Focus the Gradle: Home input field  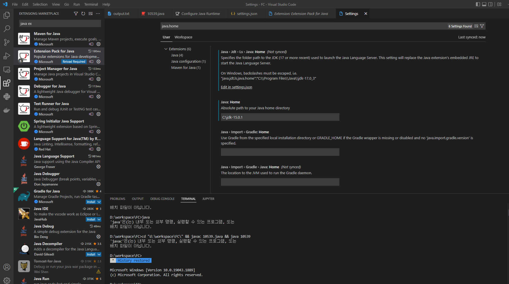(280, 152)
